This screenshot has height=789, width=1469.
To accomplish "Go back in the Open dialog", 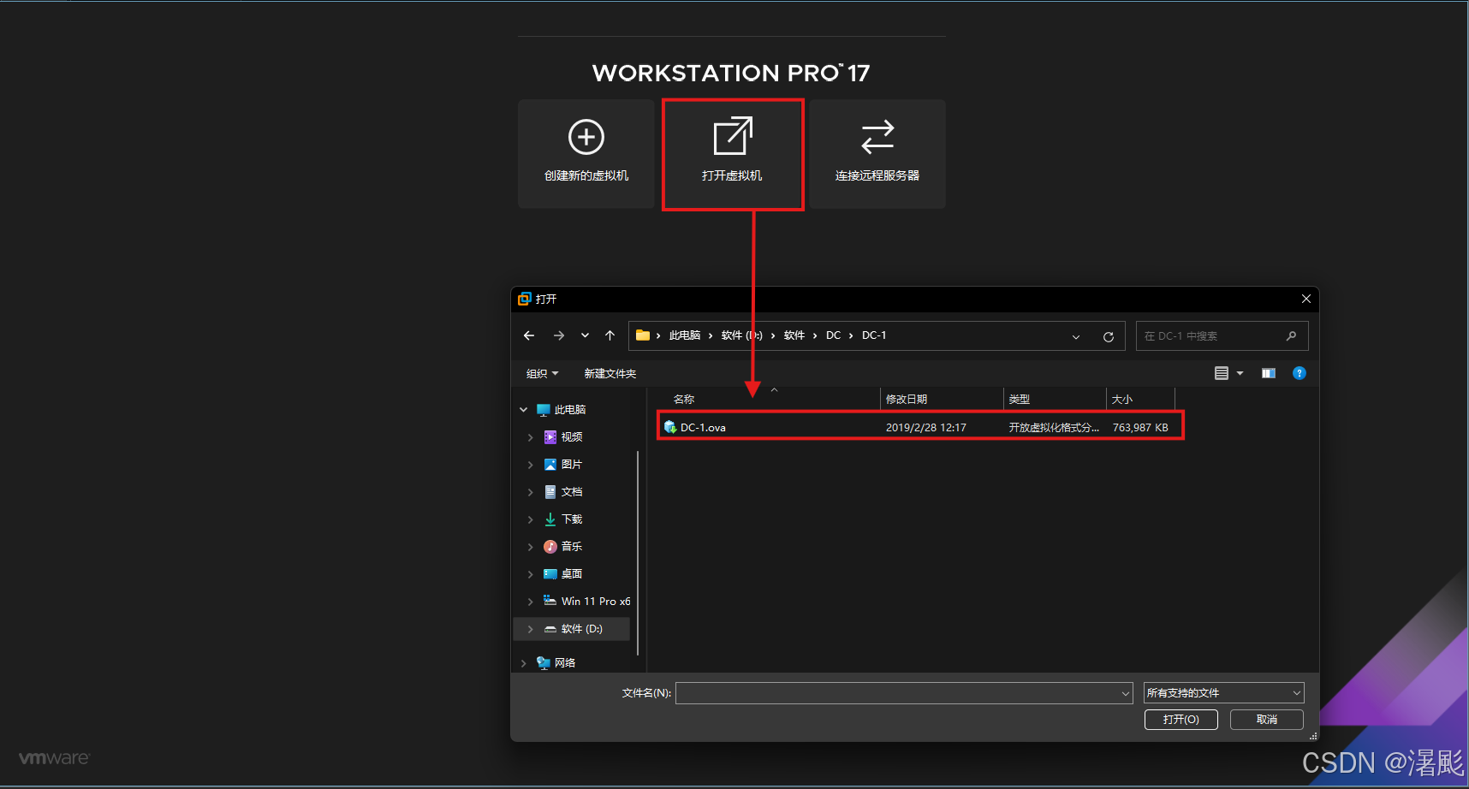I will [x=529, y=335].
